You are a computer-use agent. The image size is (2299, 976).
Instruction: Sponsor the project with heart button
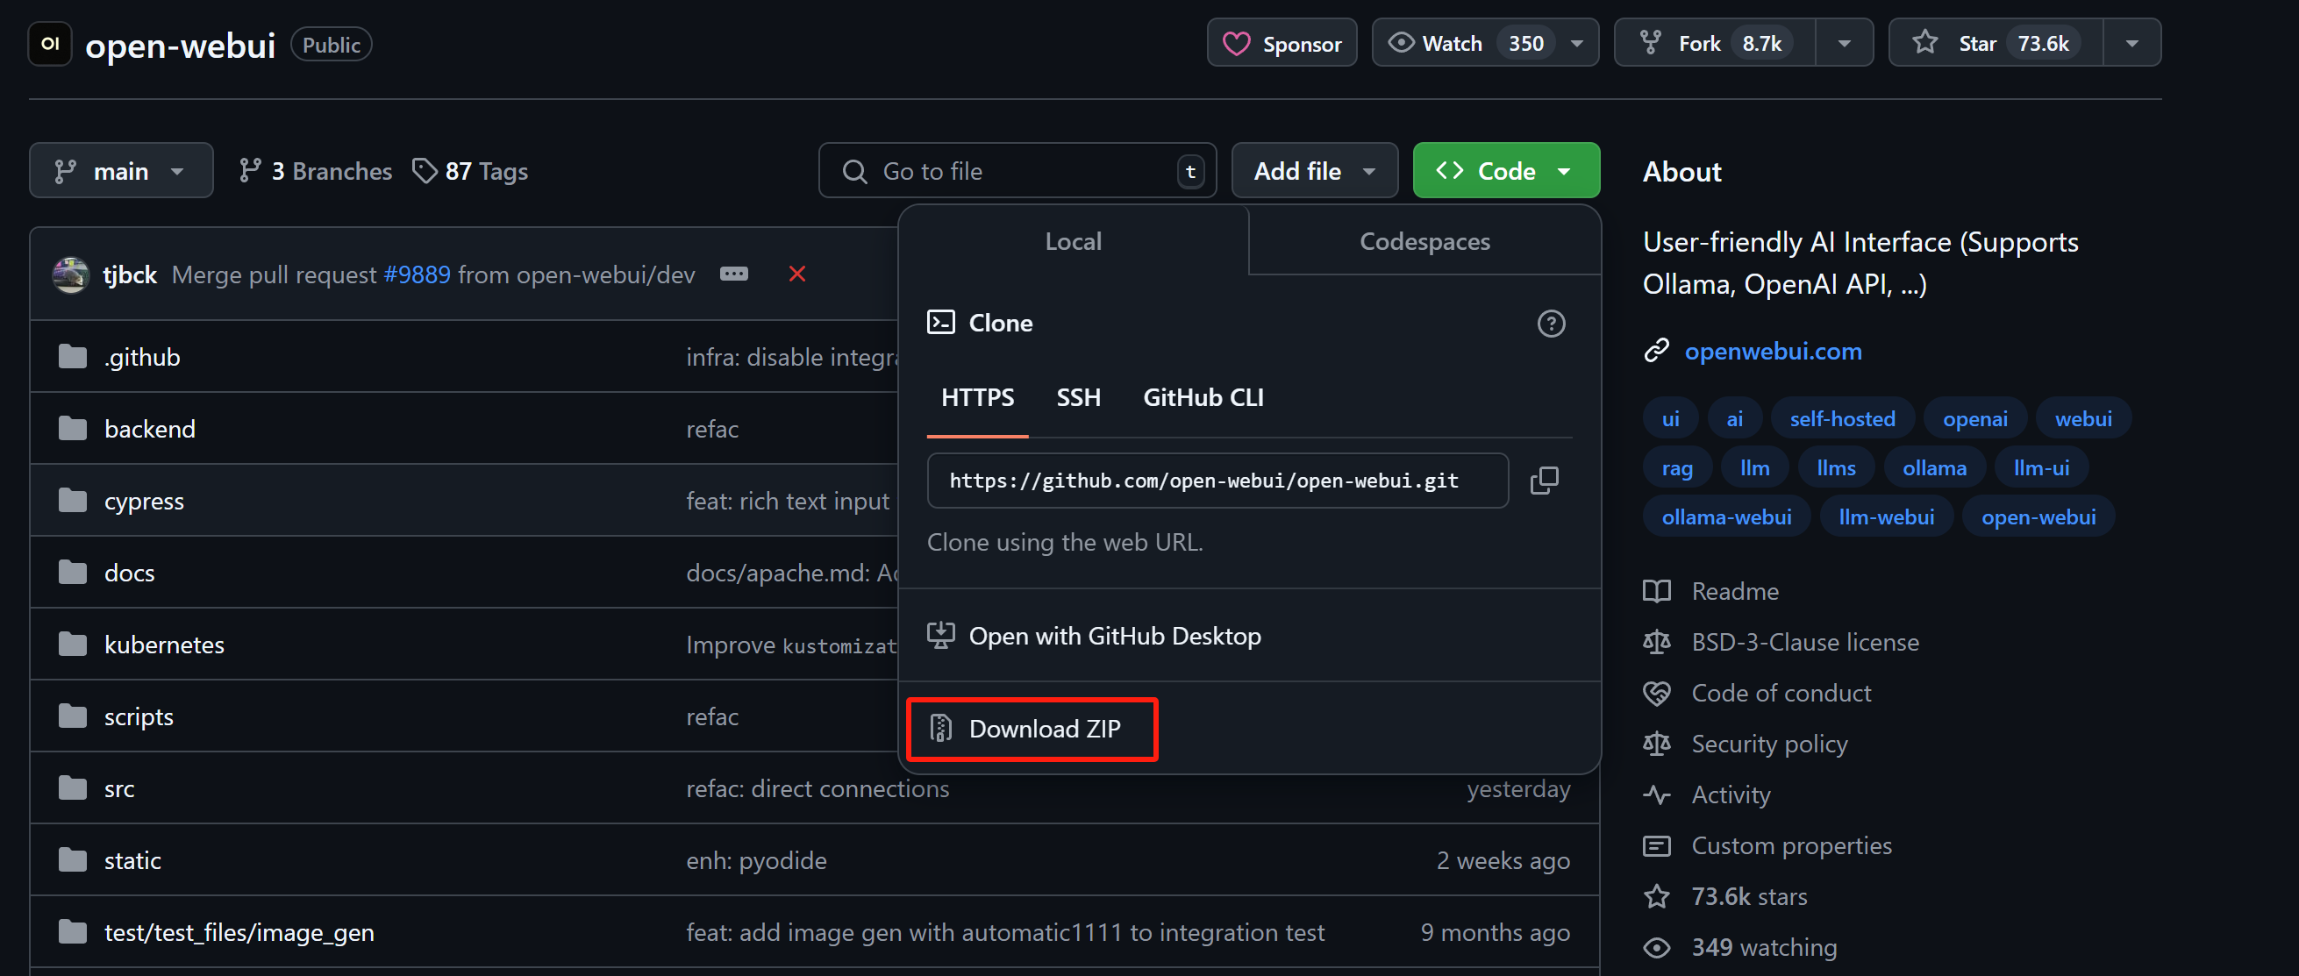pyautogui.click(x=1281, y=43)
